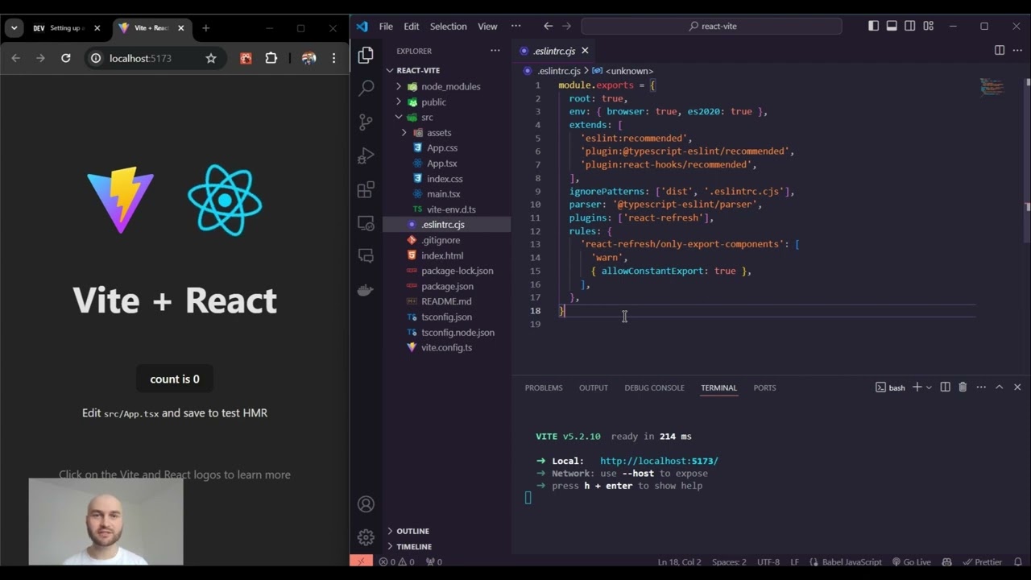Maximize the panel size chevron
This screenshot has height=580, width=1031.
[x=999, y=387]
